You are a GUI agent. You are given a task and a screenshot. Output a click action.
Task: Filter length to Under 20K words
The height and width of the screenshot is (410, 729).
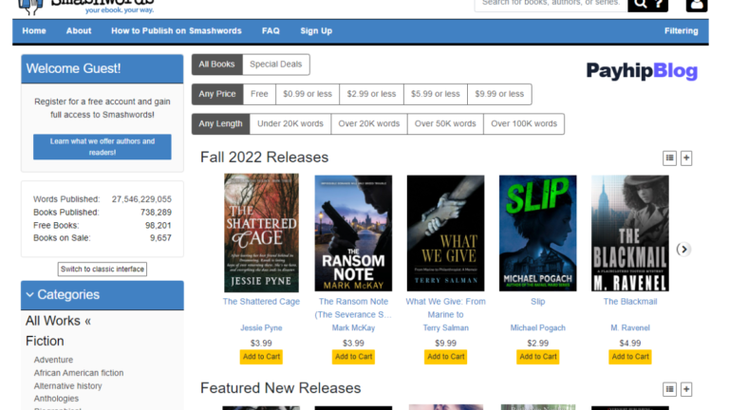290,123
